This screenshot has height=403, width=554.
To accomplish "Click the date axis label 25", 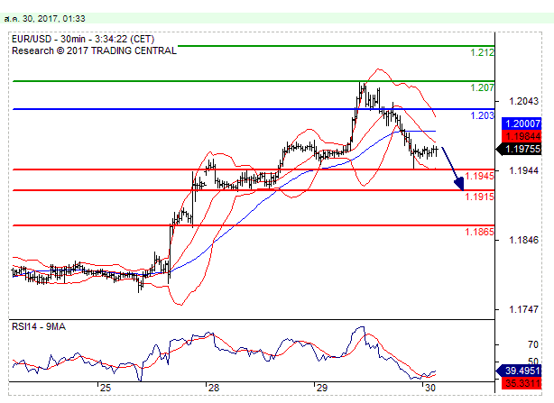I will (x=106, y=388).
